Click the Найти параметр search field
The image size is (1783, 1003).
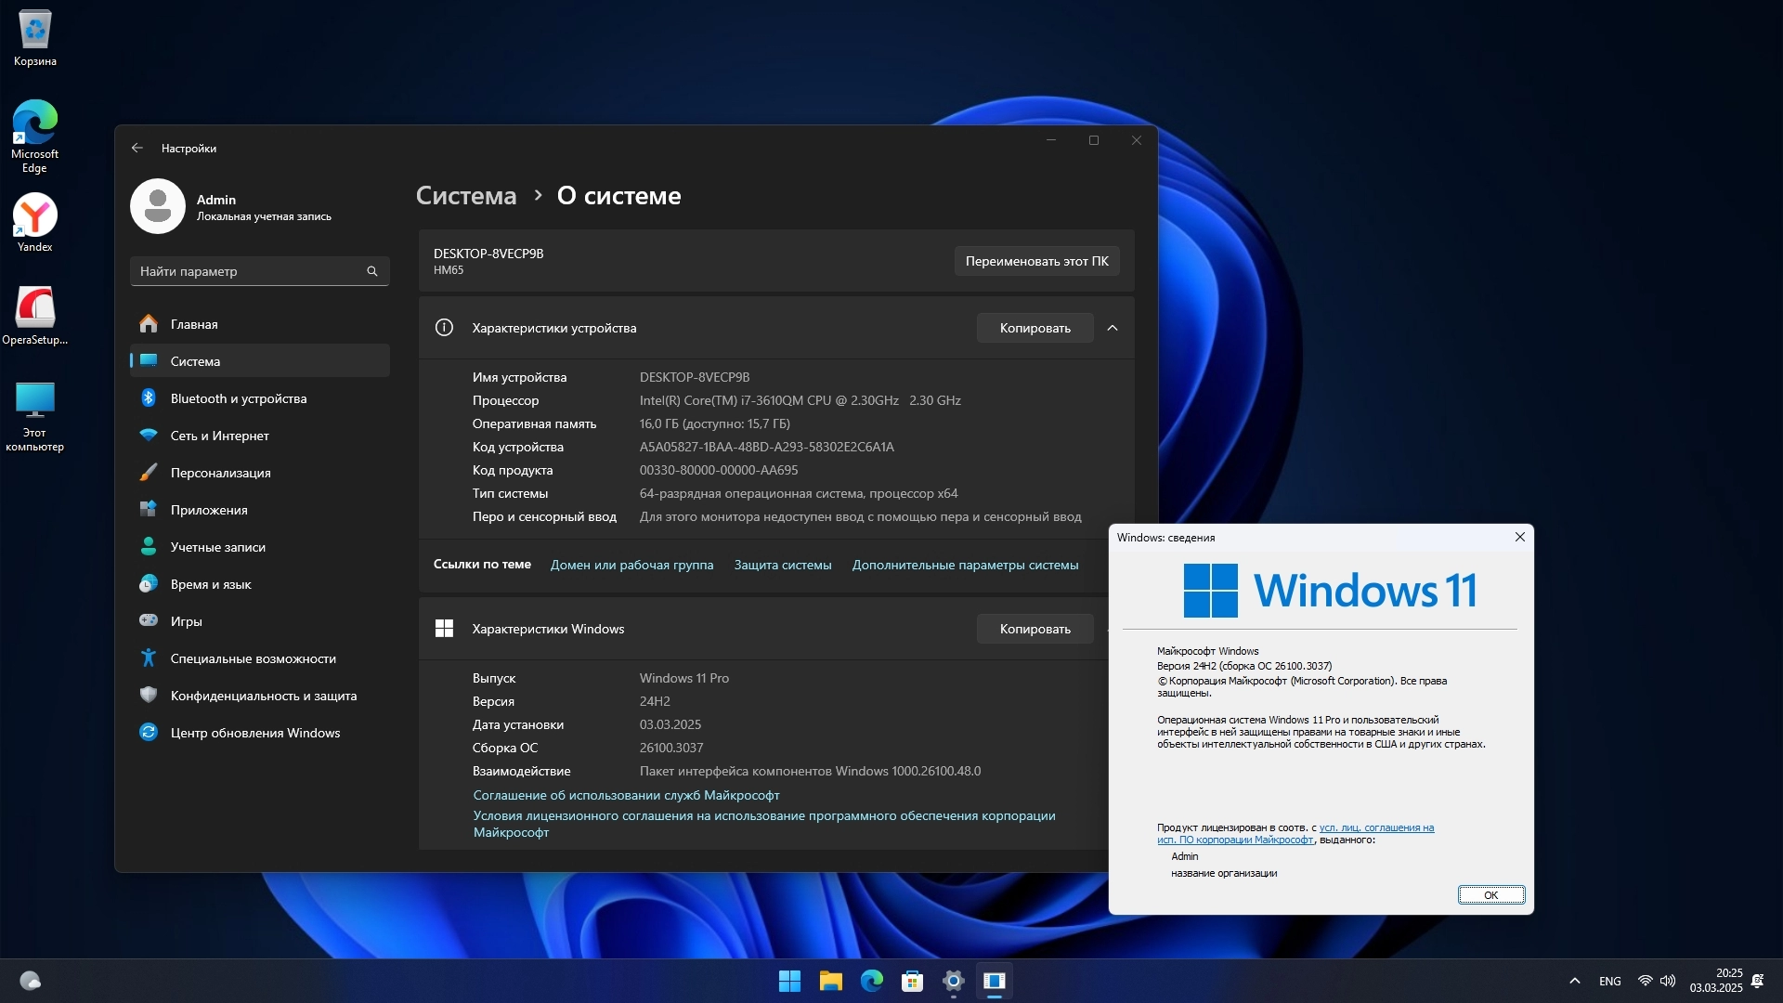click(x=246, y=271)
